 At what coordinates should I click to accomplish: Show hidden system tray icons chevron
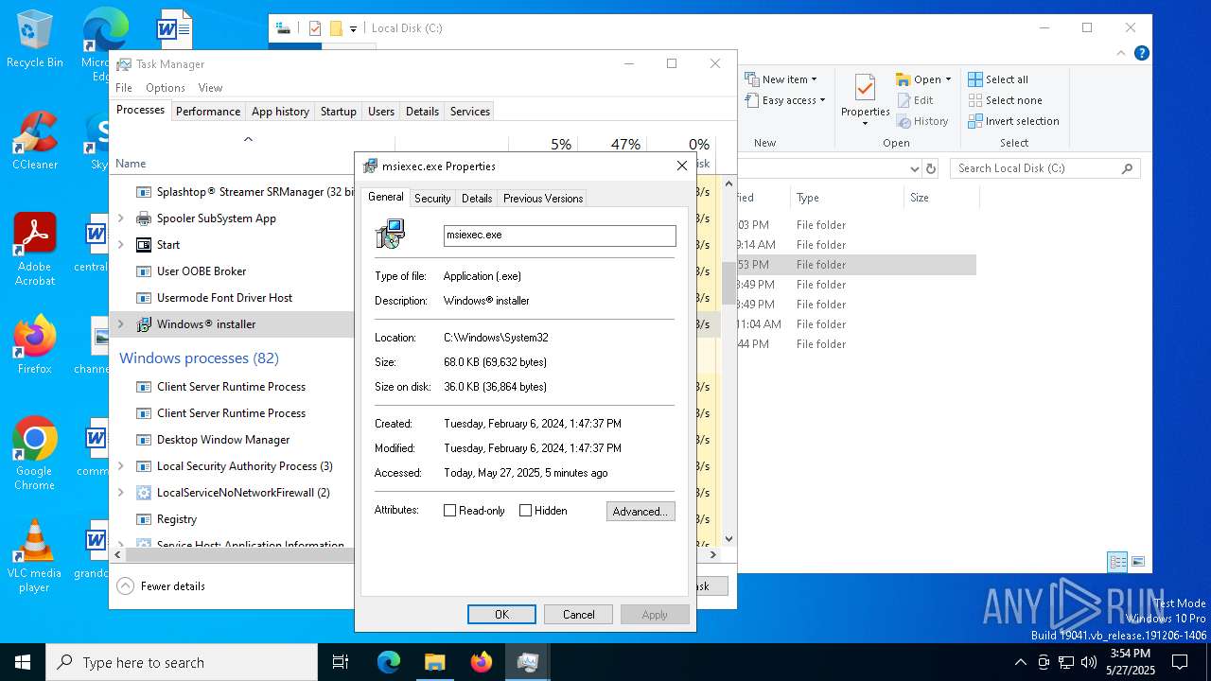[x=1020, y=662]
